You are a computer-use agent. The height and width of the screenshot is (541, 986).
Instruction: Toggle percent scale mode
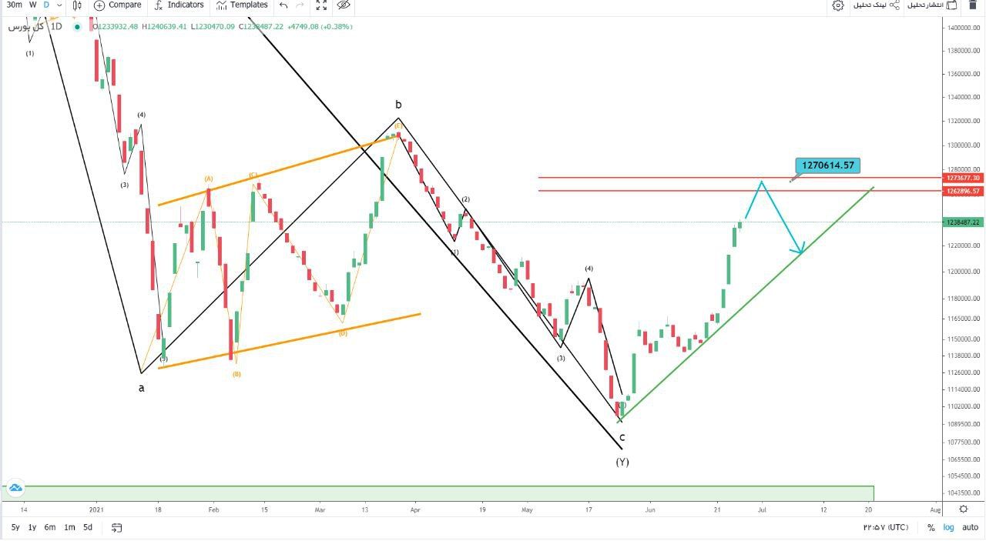tap(931, 527)
